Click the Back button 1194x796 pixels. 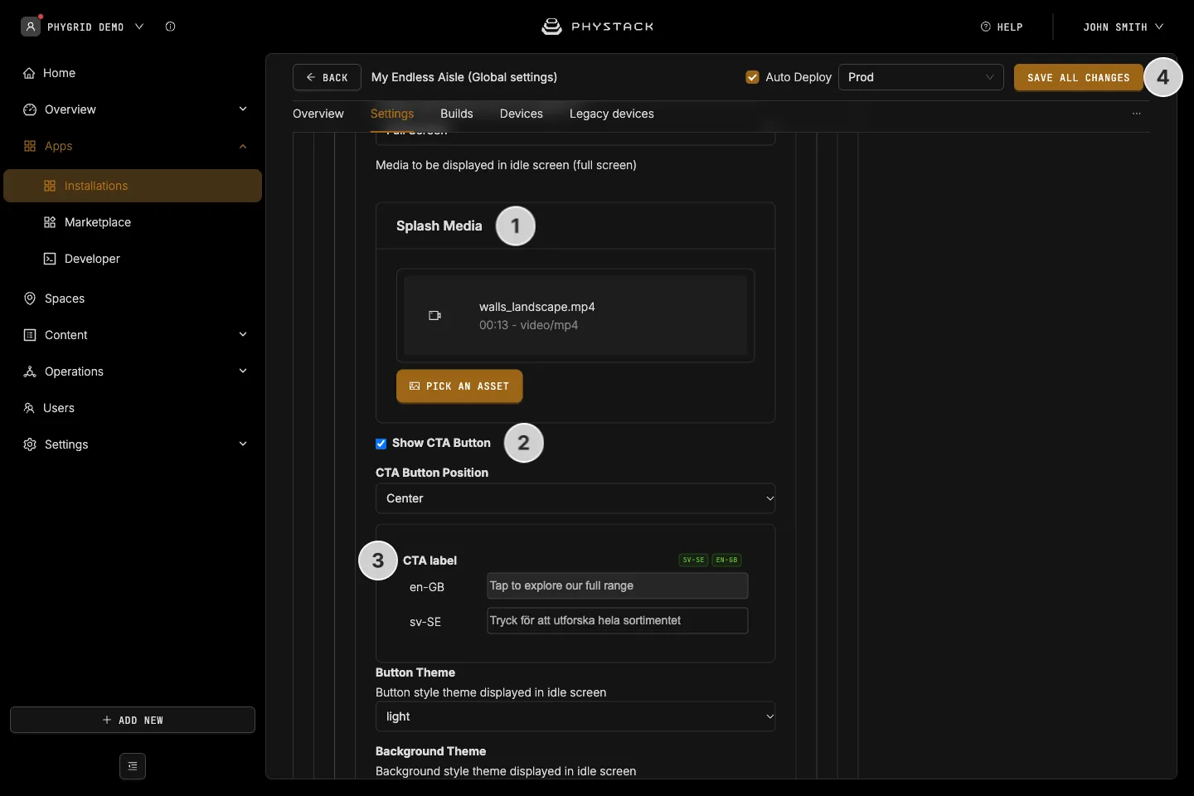pos(327,77)
